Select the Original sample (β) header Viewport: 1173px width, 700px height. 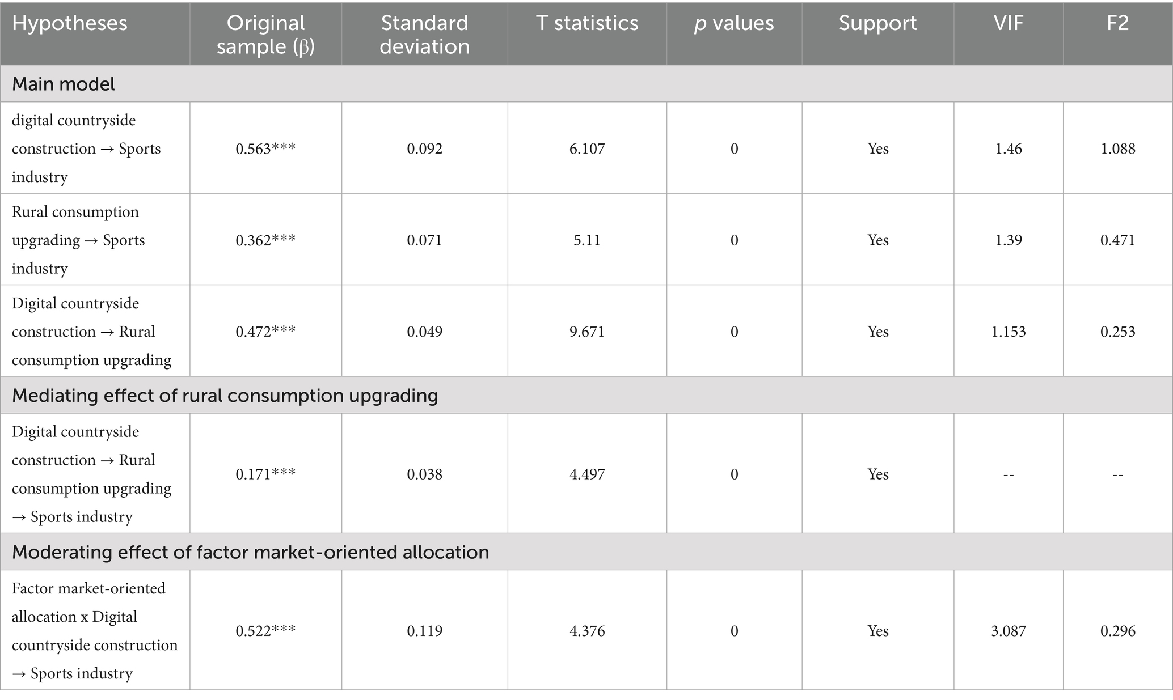[x=265, y=35]
